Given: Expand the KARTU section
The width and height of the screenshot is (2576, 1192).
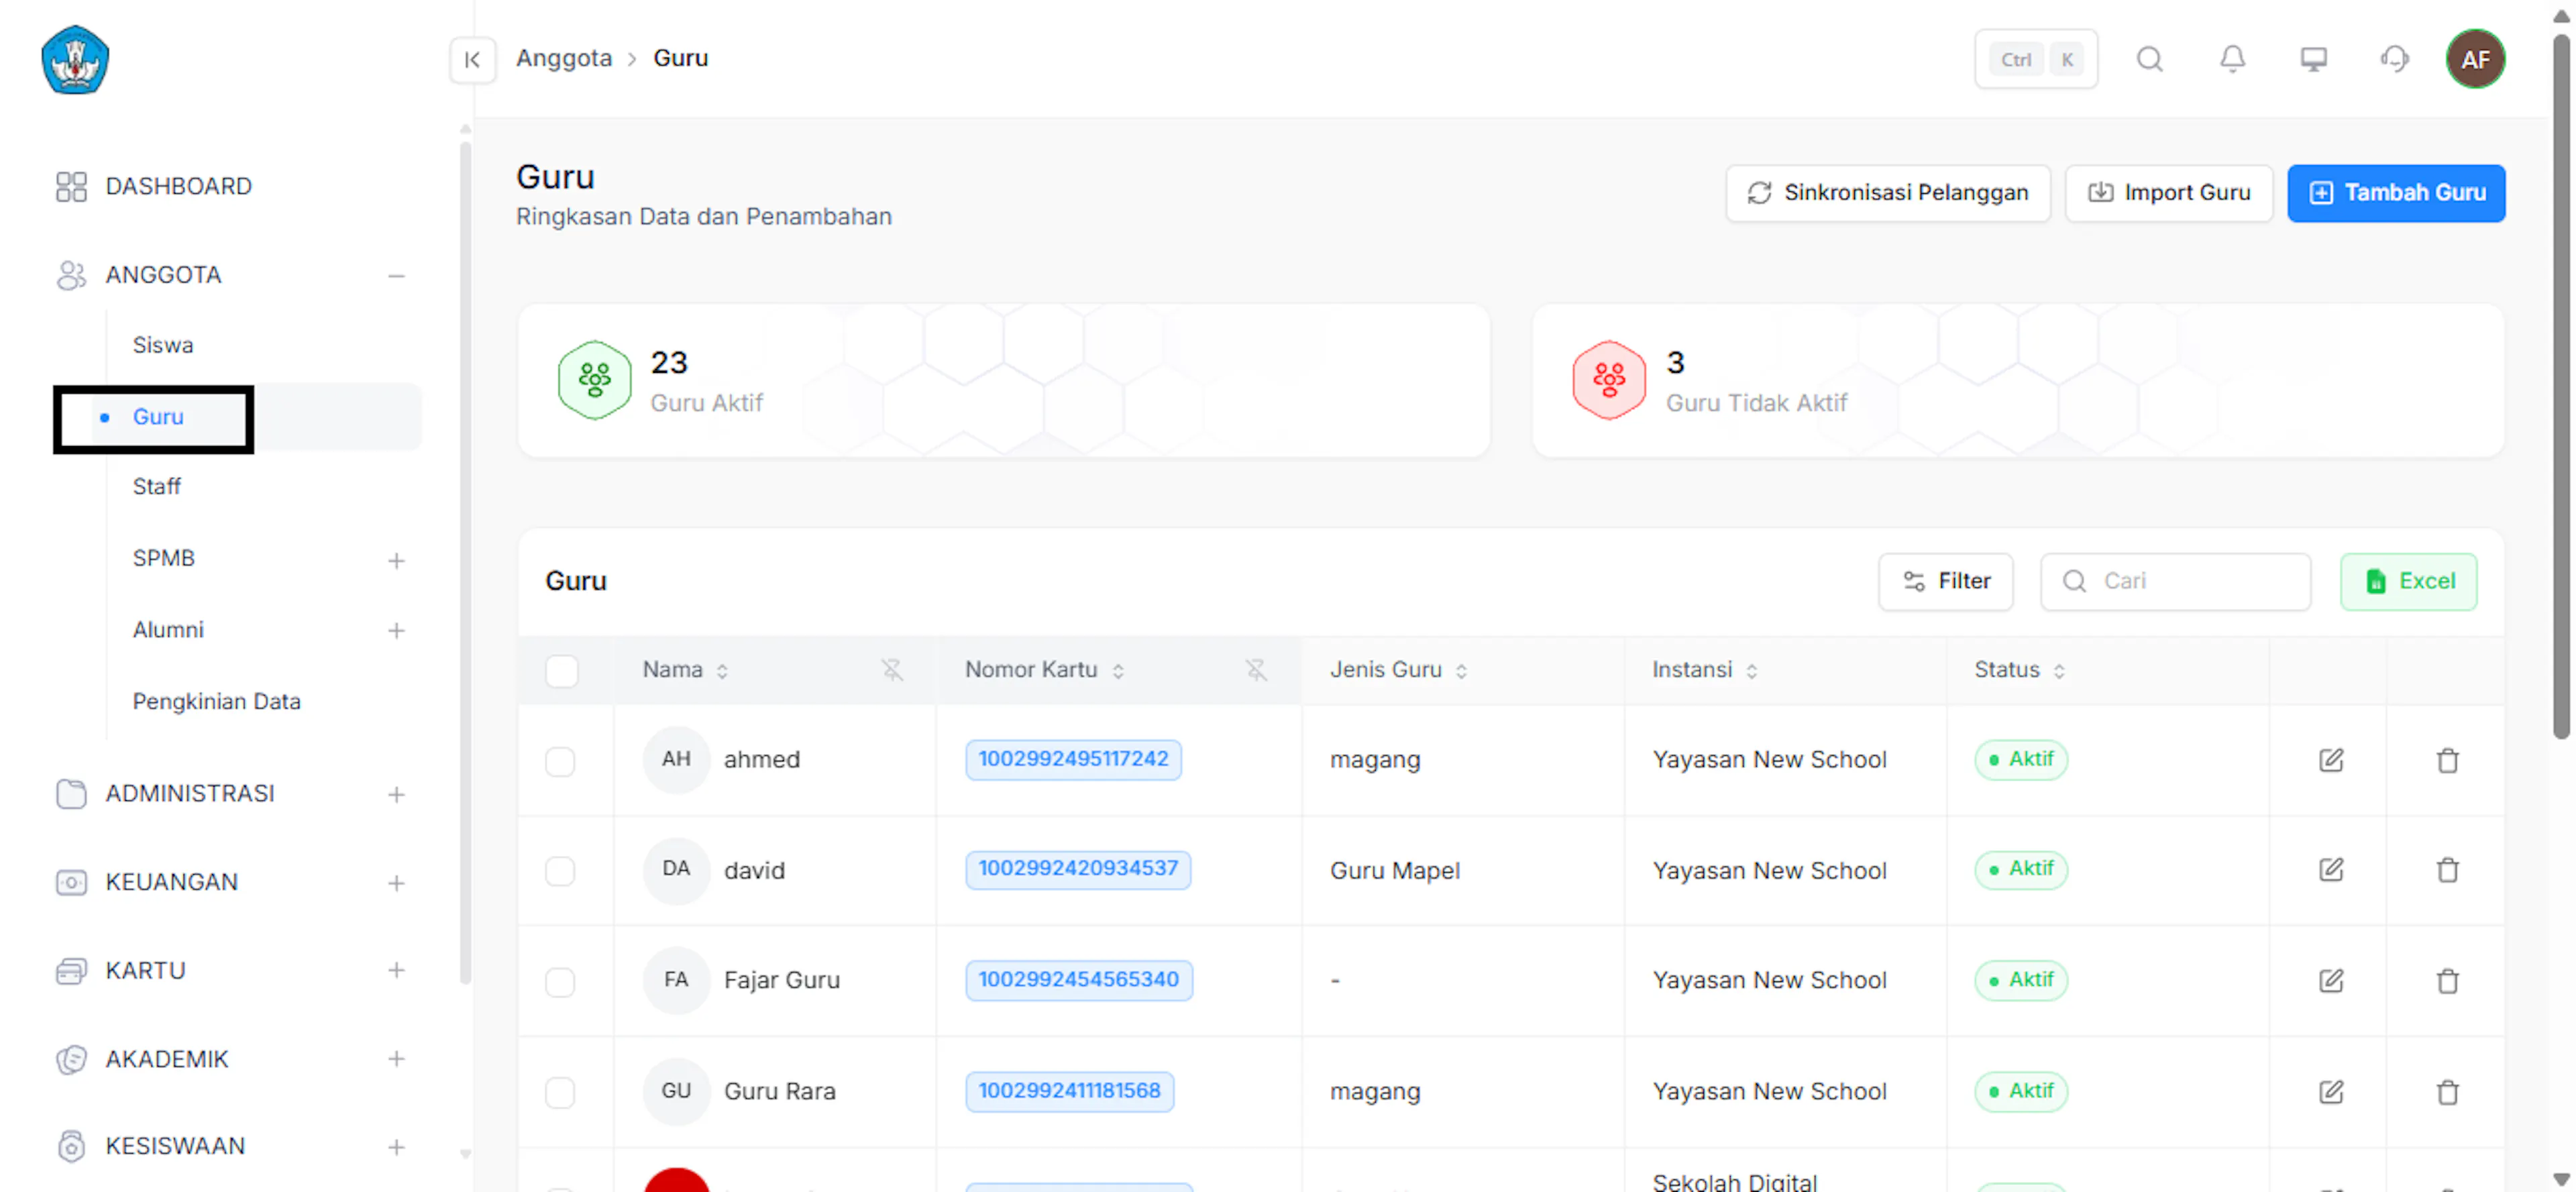Looking at the screenshot, I should point(396,971).
